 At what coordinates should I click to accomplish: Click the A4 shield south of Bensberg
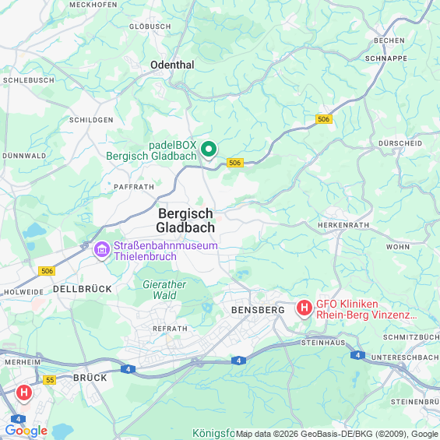(238, 361)
